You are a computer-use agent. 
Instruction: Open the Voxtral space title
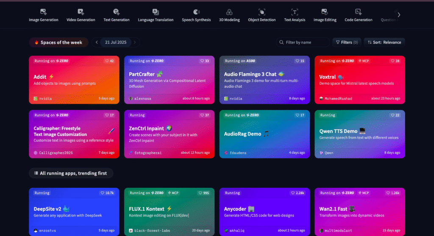[x=328, y=77]
